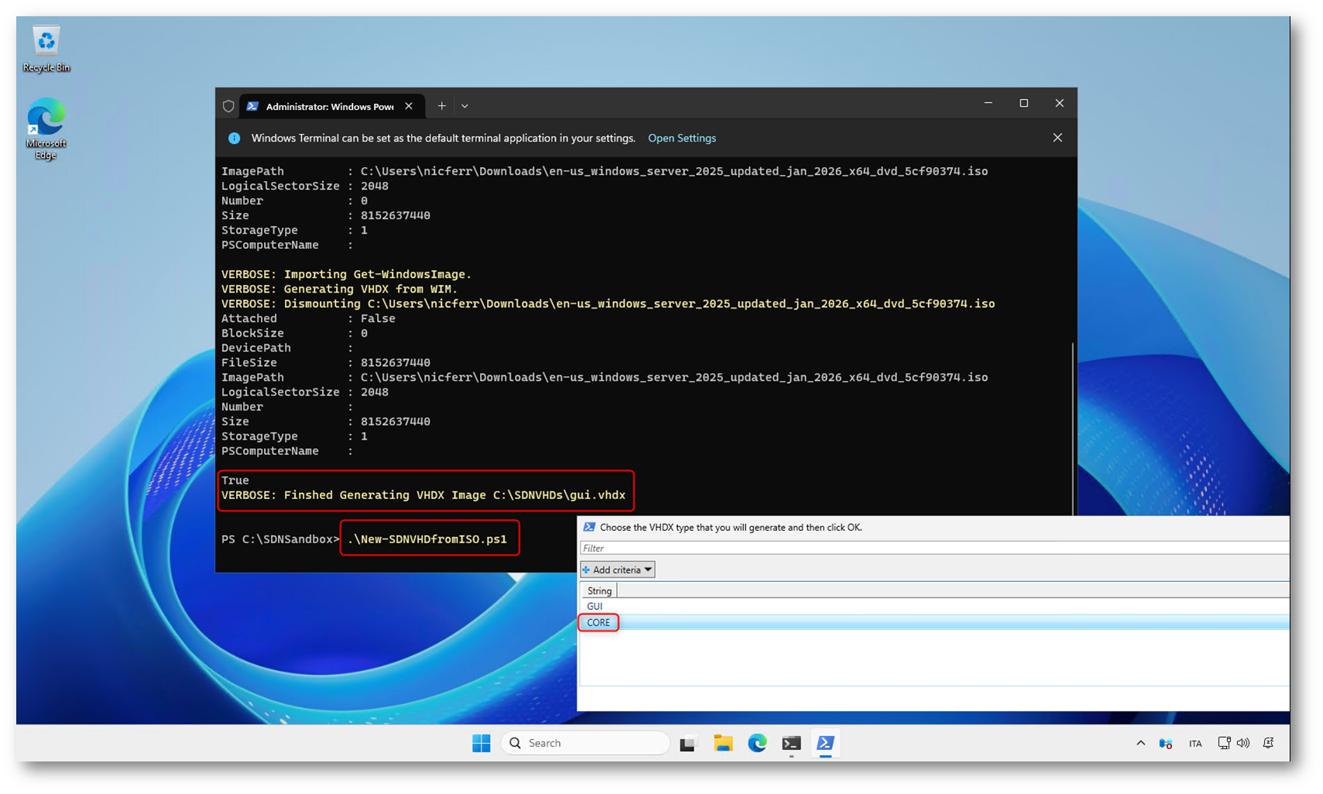
Task: Click the Windows Start button
Action: (481, 743)
